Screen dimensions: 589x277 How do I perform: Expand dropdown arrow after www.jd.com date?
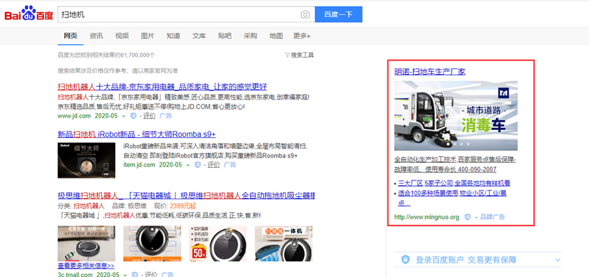123,116
